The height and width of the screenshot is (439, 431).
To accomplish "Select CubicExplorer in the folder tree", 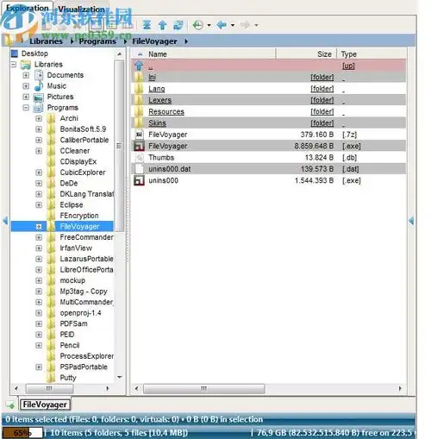I will [x=83, y=172].
